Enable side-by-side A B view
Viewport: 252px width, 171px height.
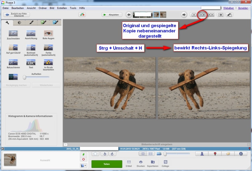[202, 15]
